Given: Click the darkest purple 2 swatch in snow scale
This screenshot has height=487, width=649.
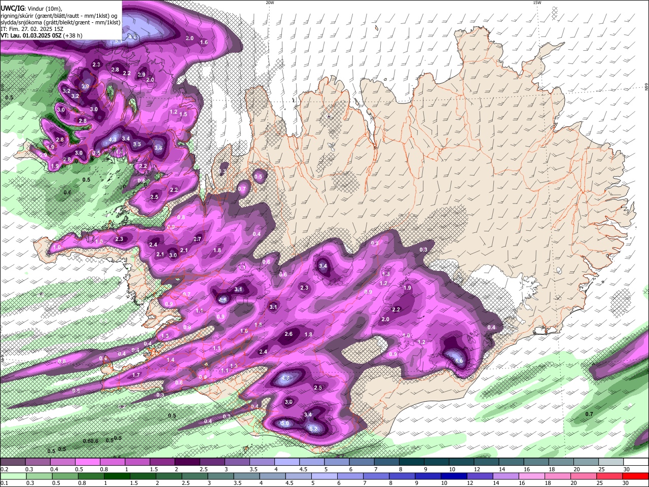Looking at the screenshot, I should 187,462.
